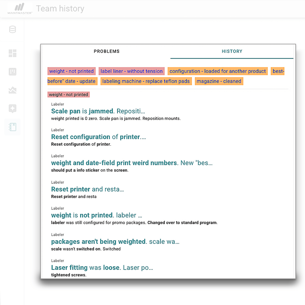The image size is (305, 305).
Task: Deselect the small pink 'weight - not printed' chip
Action: pos(68,94)
